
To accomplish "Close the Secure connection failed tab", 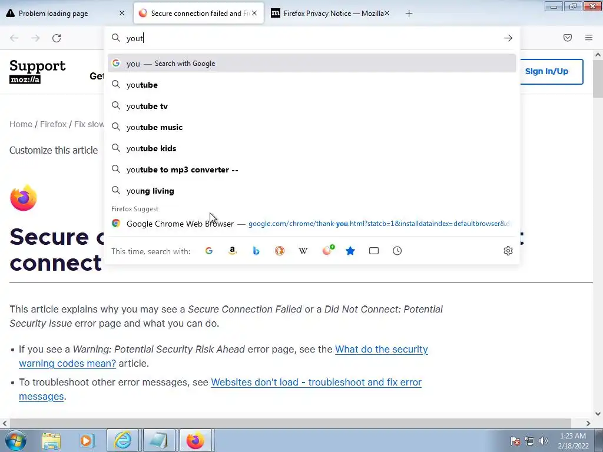I will (x=254, y=13).
